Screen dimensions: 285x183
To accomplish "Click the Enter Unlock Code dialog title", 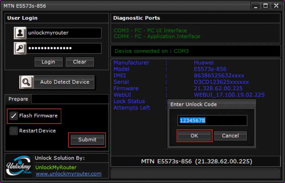I will click(x=194, y=105).
